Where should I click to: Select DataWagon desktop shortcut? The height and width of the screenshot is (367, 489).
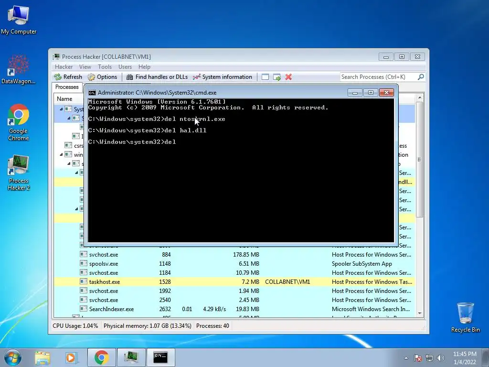[19, 69]
